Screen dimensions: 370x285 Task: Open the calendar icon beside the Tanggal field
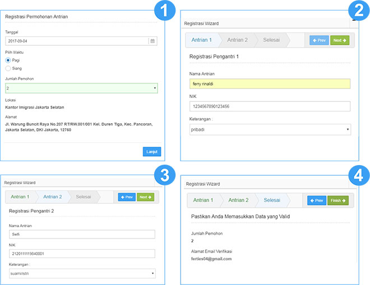(x=153, y=41)
